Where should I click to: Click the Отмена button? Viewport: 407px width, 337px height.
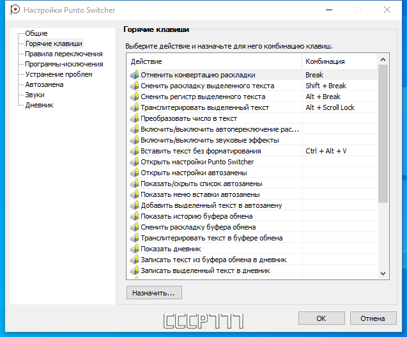click(x=373, y=318)
